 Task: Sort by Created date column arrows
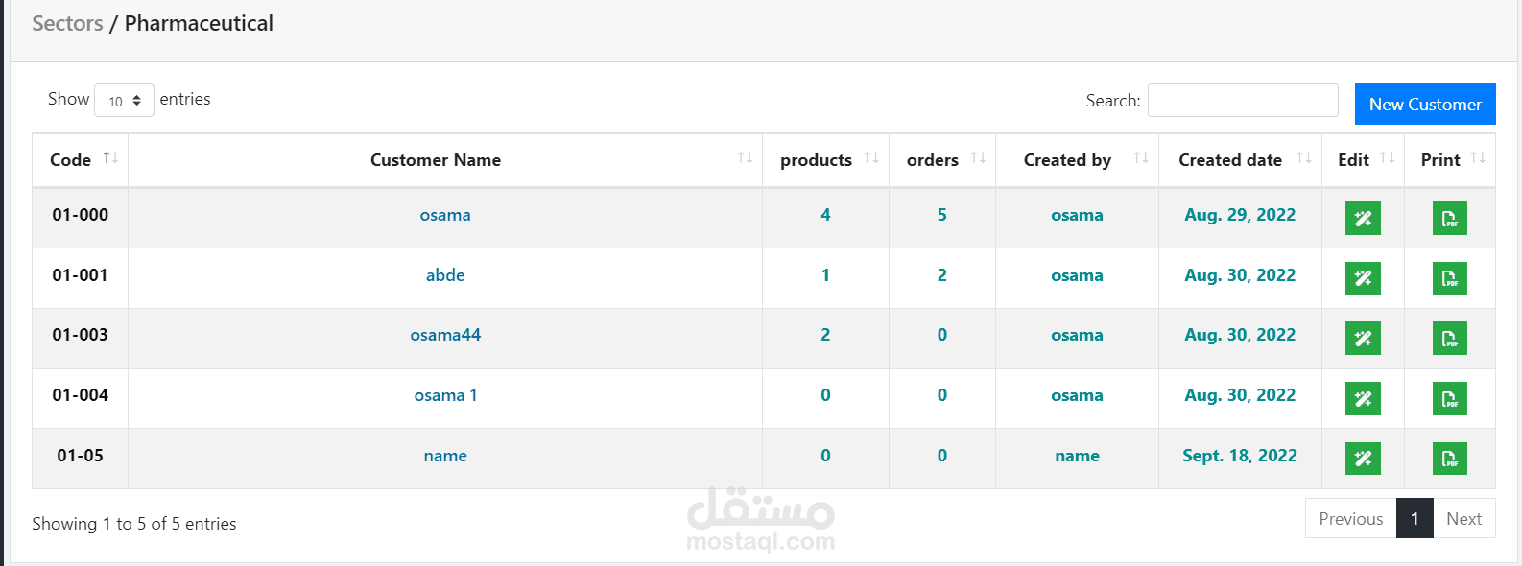pyautogui.click(x=1304, y=158)
